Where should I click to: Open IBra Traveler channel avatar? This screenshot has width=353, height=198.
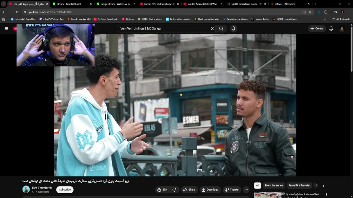[26, 189]
